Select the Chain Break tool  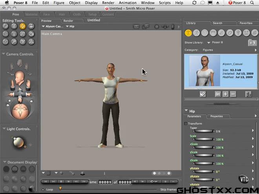(x=23, y=34)
